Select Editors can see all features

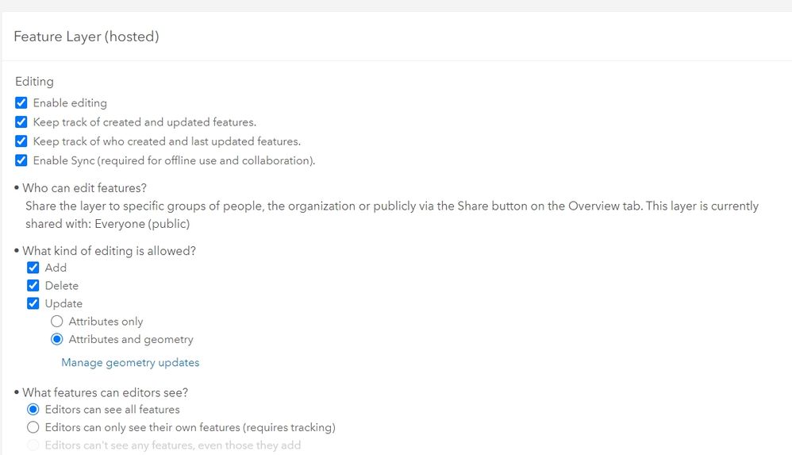pos(33,409)
